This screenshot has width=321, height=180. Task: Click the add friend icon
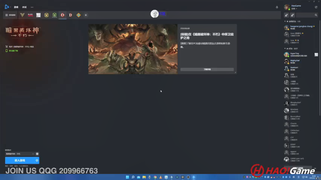tap(286, 15)
